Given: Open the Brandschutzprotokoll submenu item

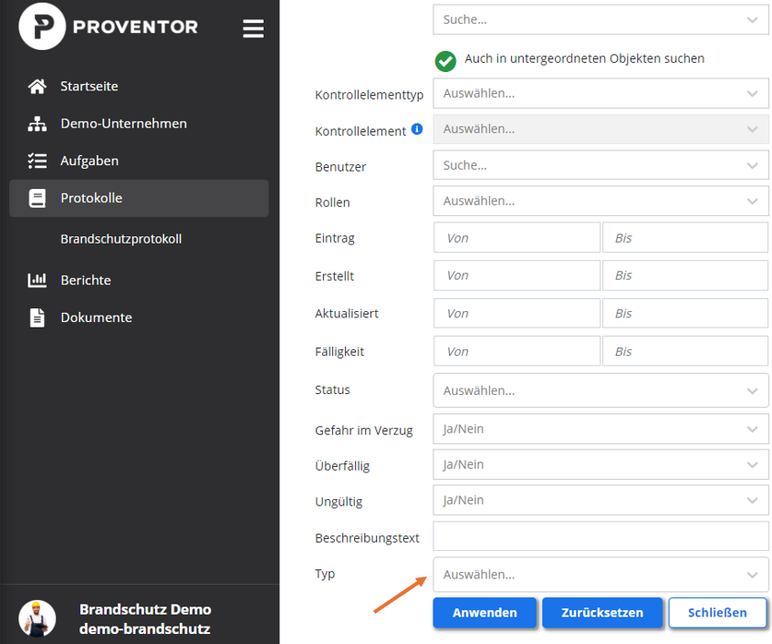Looking at the screenshot, I should [x=121, y=239].
